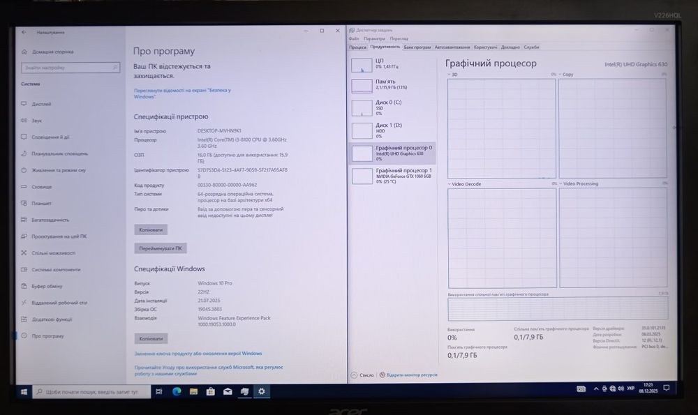Image resolution: width=698 pixels, height=415 pixels.
Task: Open Звук sound settings
Action: pos(36,121)
